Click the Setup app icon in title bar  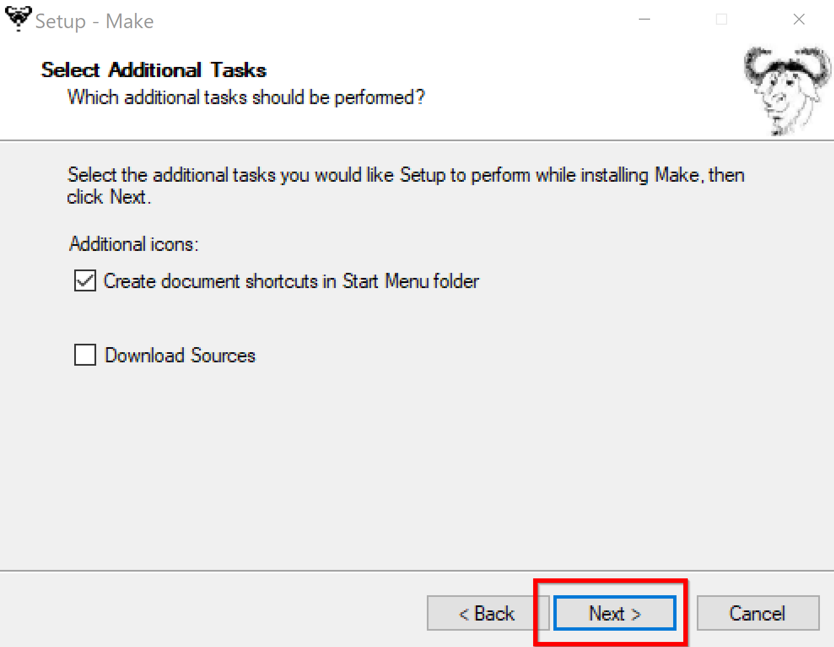click(18, 19)
